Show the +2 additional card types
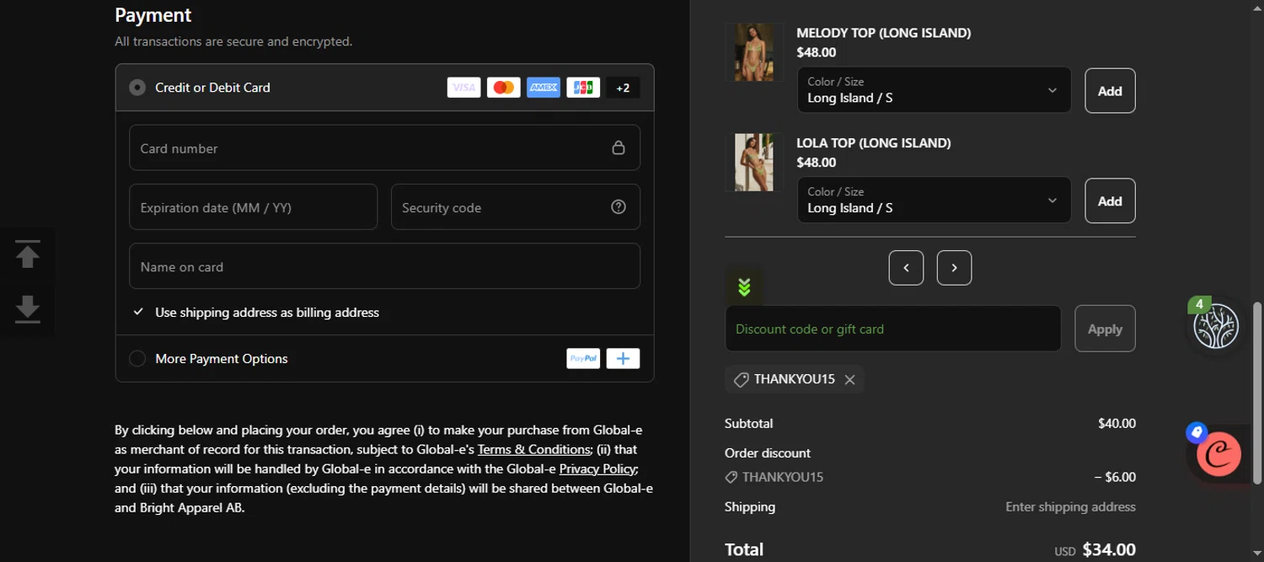Viewport: 1264px width, 562px height. click(623, 88)
